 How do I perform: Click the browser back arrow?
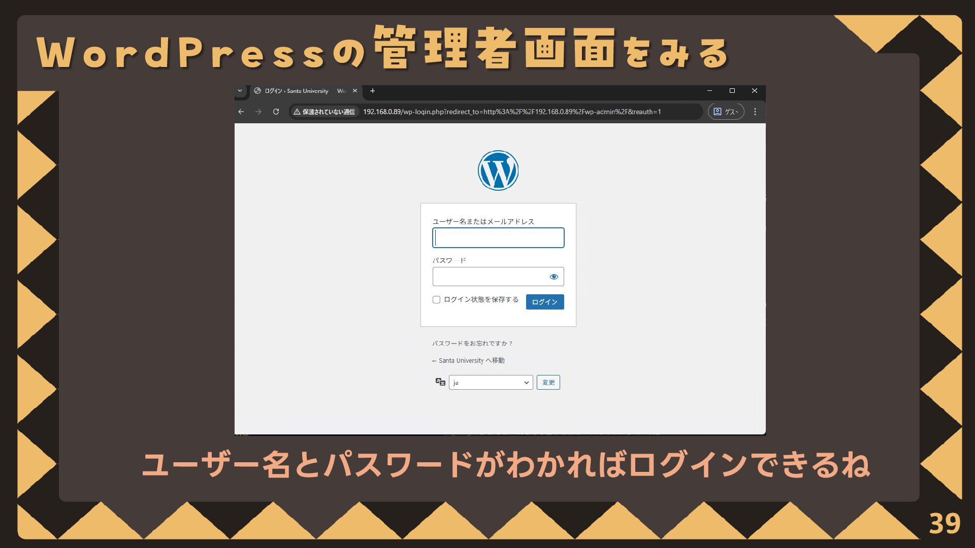241,112
